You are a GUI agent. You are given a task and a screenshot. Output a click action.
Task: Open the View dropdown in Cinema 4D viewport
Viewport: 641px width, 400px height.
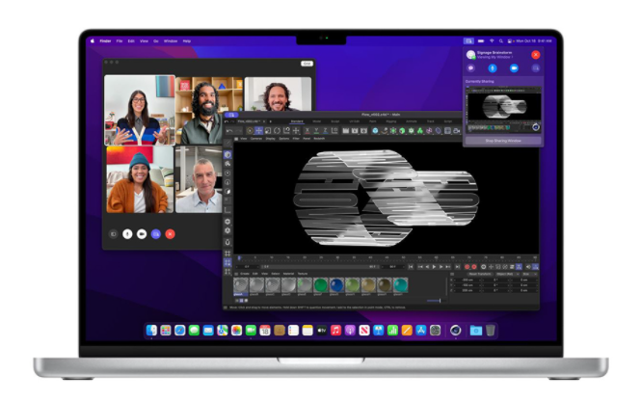(243, 139)
